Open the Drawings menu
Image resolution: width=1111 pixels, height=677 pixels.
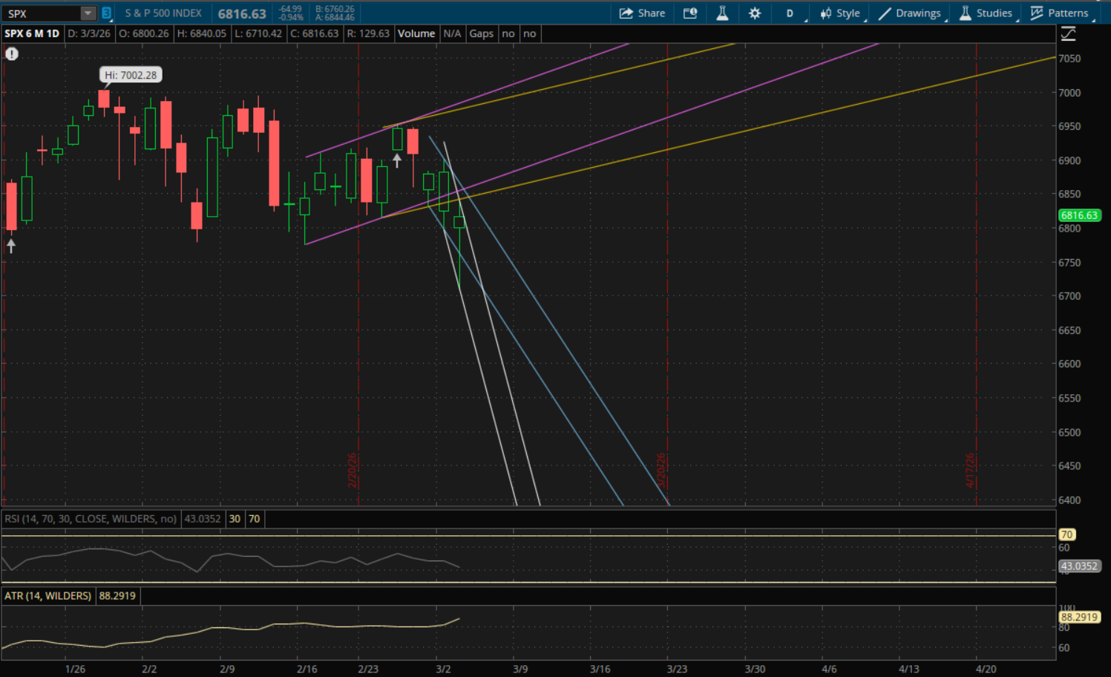910,13
